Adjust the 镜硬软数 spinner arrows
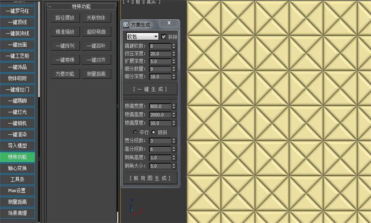The height and width of the screenshot is (223, 371). (x=174, y=46)
